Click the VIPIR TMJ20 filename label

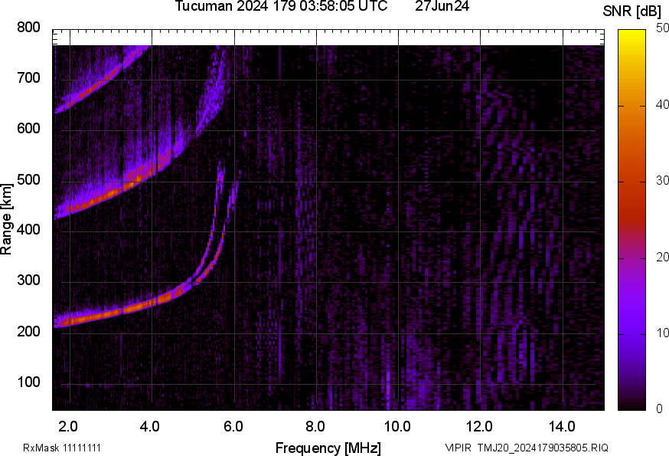click(x=526, y=448)
